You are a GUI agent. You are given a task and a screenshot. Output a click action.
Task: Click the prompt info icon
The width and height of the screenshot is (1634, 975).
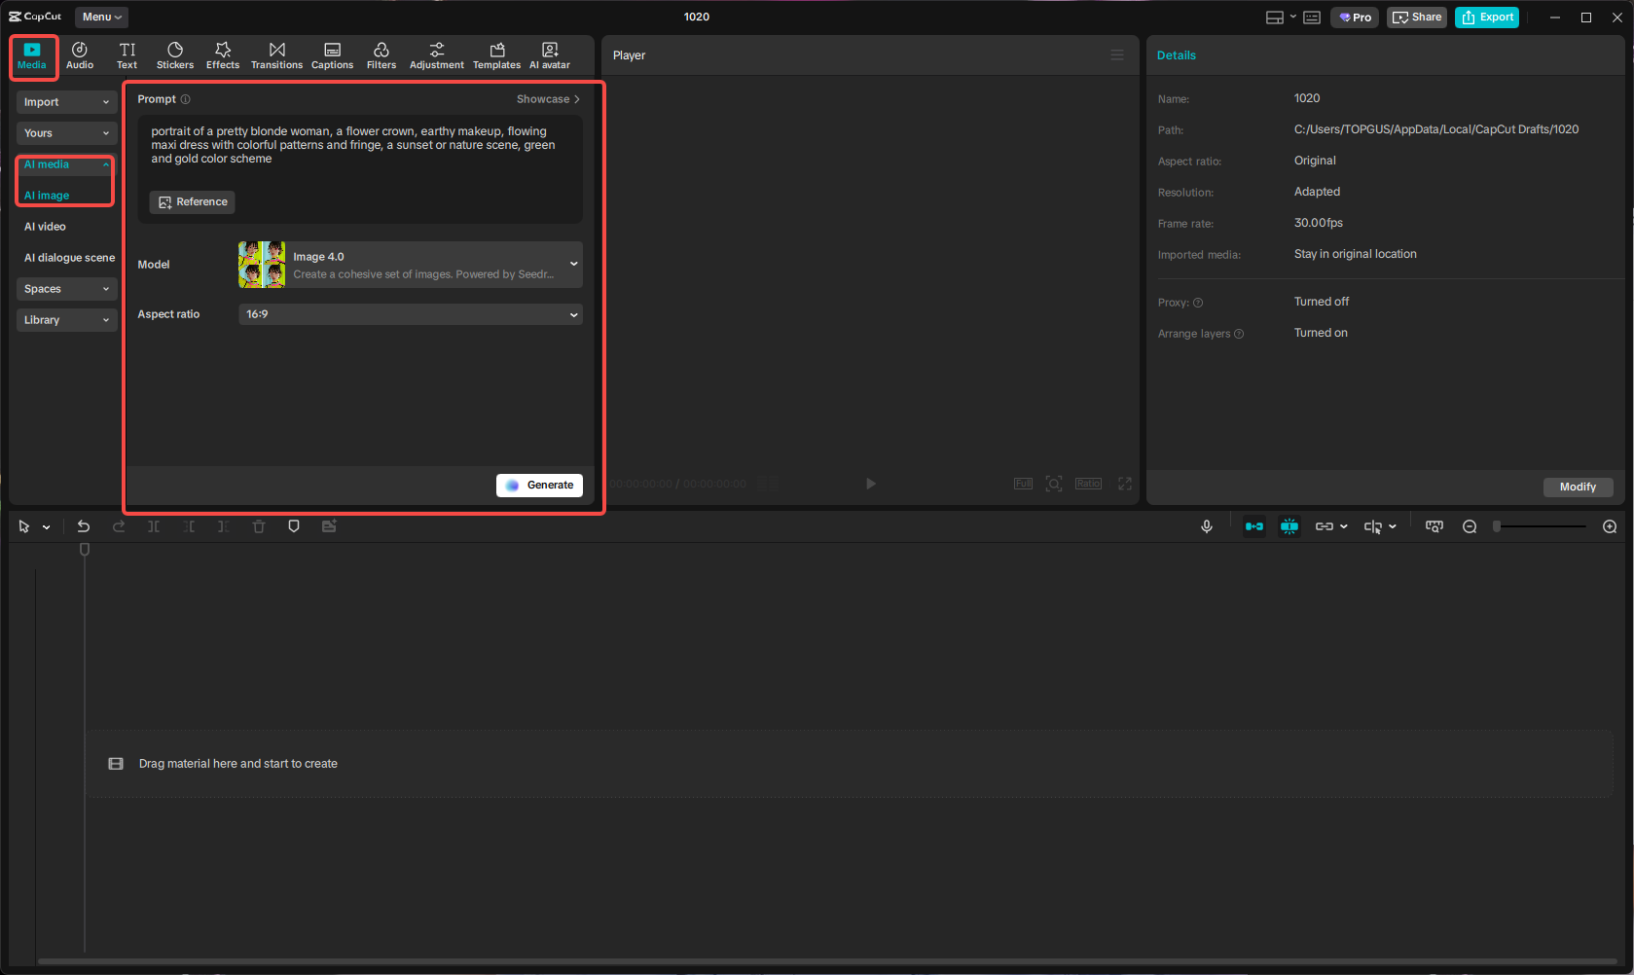click(186, 99)
